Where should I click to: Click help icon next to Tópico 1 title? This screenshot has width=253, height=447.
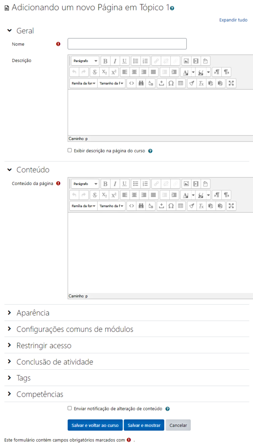[x=172, y=9]
